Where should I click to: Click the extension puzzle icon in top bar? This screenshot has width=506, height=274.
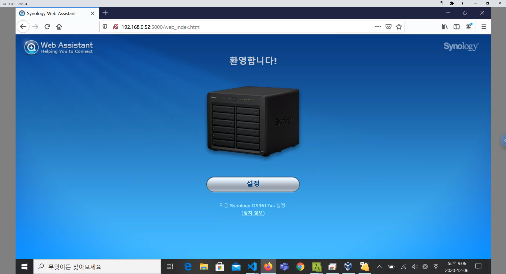(452, 3)
